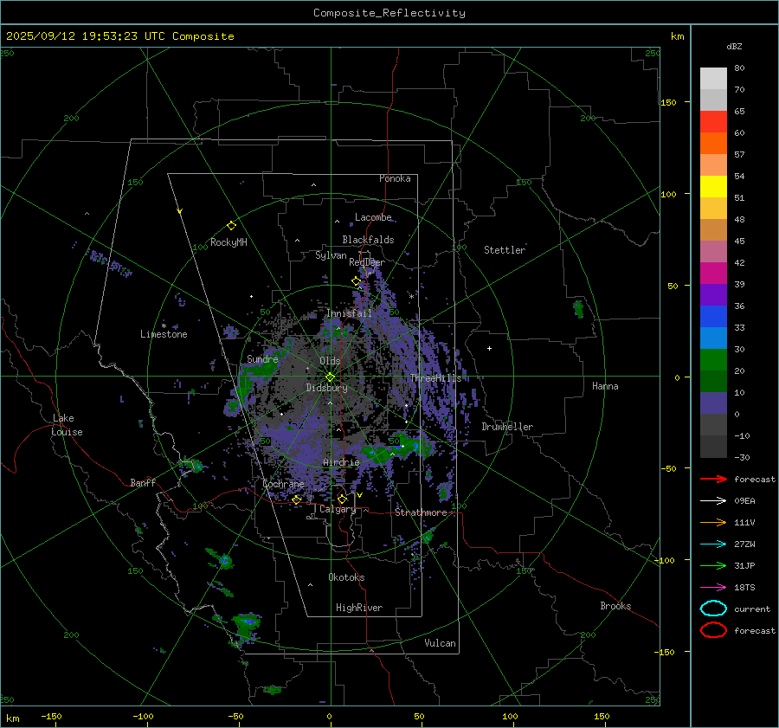Click the Drumheller label
779x728 pixels.
click(506, 427)
